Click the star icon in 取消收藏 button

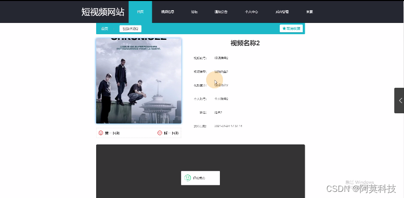(284, 29)
